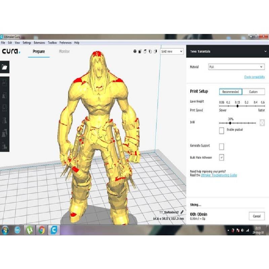Switch to the Monitor tab

tap(64, 51)
